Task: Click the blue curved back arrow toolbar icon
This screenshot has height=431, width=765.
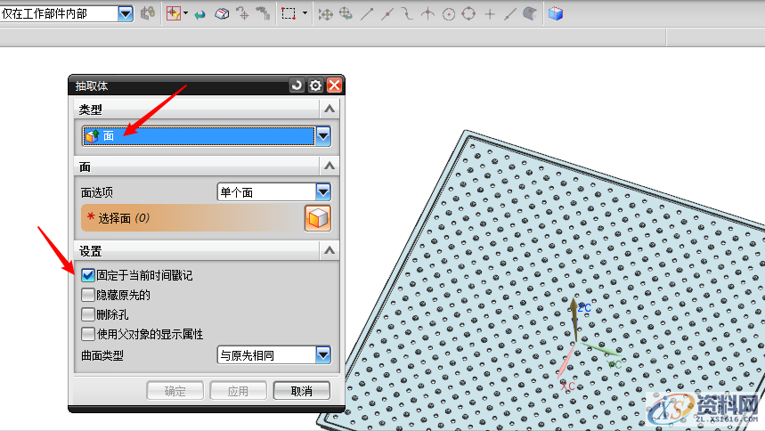Action: (x=200, y=13)
